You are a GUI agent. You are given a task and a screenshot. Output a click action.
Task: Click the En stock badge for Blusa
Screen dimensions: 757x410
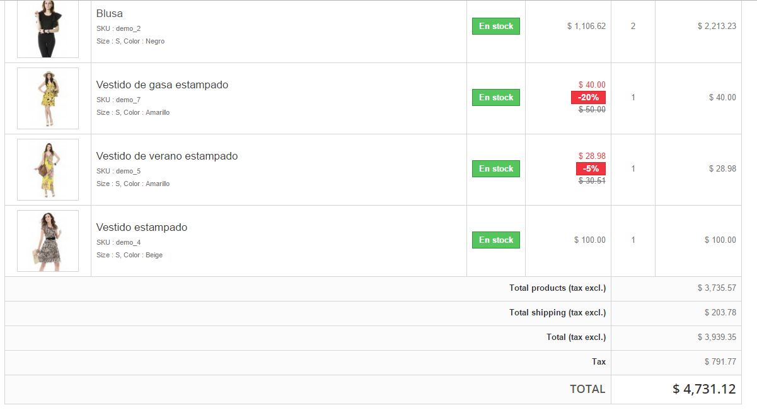496,26
